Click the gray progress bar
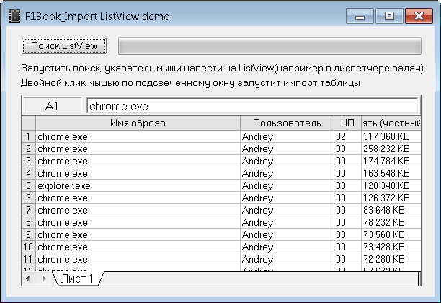This screenshot has height=303, width=441. (x=269, y=45)
